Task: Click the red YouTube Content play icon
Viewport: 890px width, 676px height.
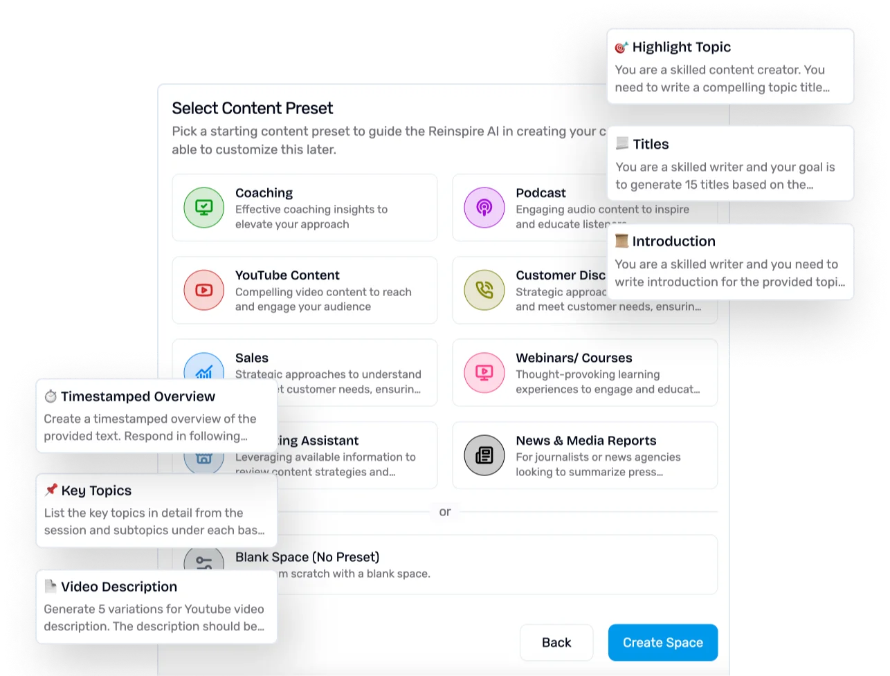Action: (204, 290)
